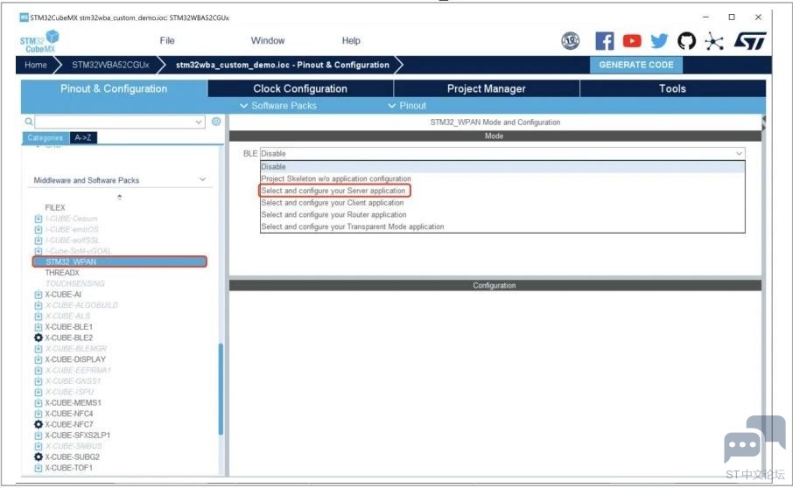This screenshot has height=488, width=793.
Task: Choose Select and configure your Server application
Action: click(x=502, y=191)
